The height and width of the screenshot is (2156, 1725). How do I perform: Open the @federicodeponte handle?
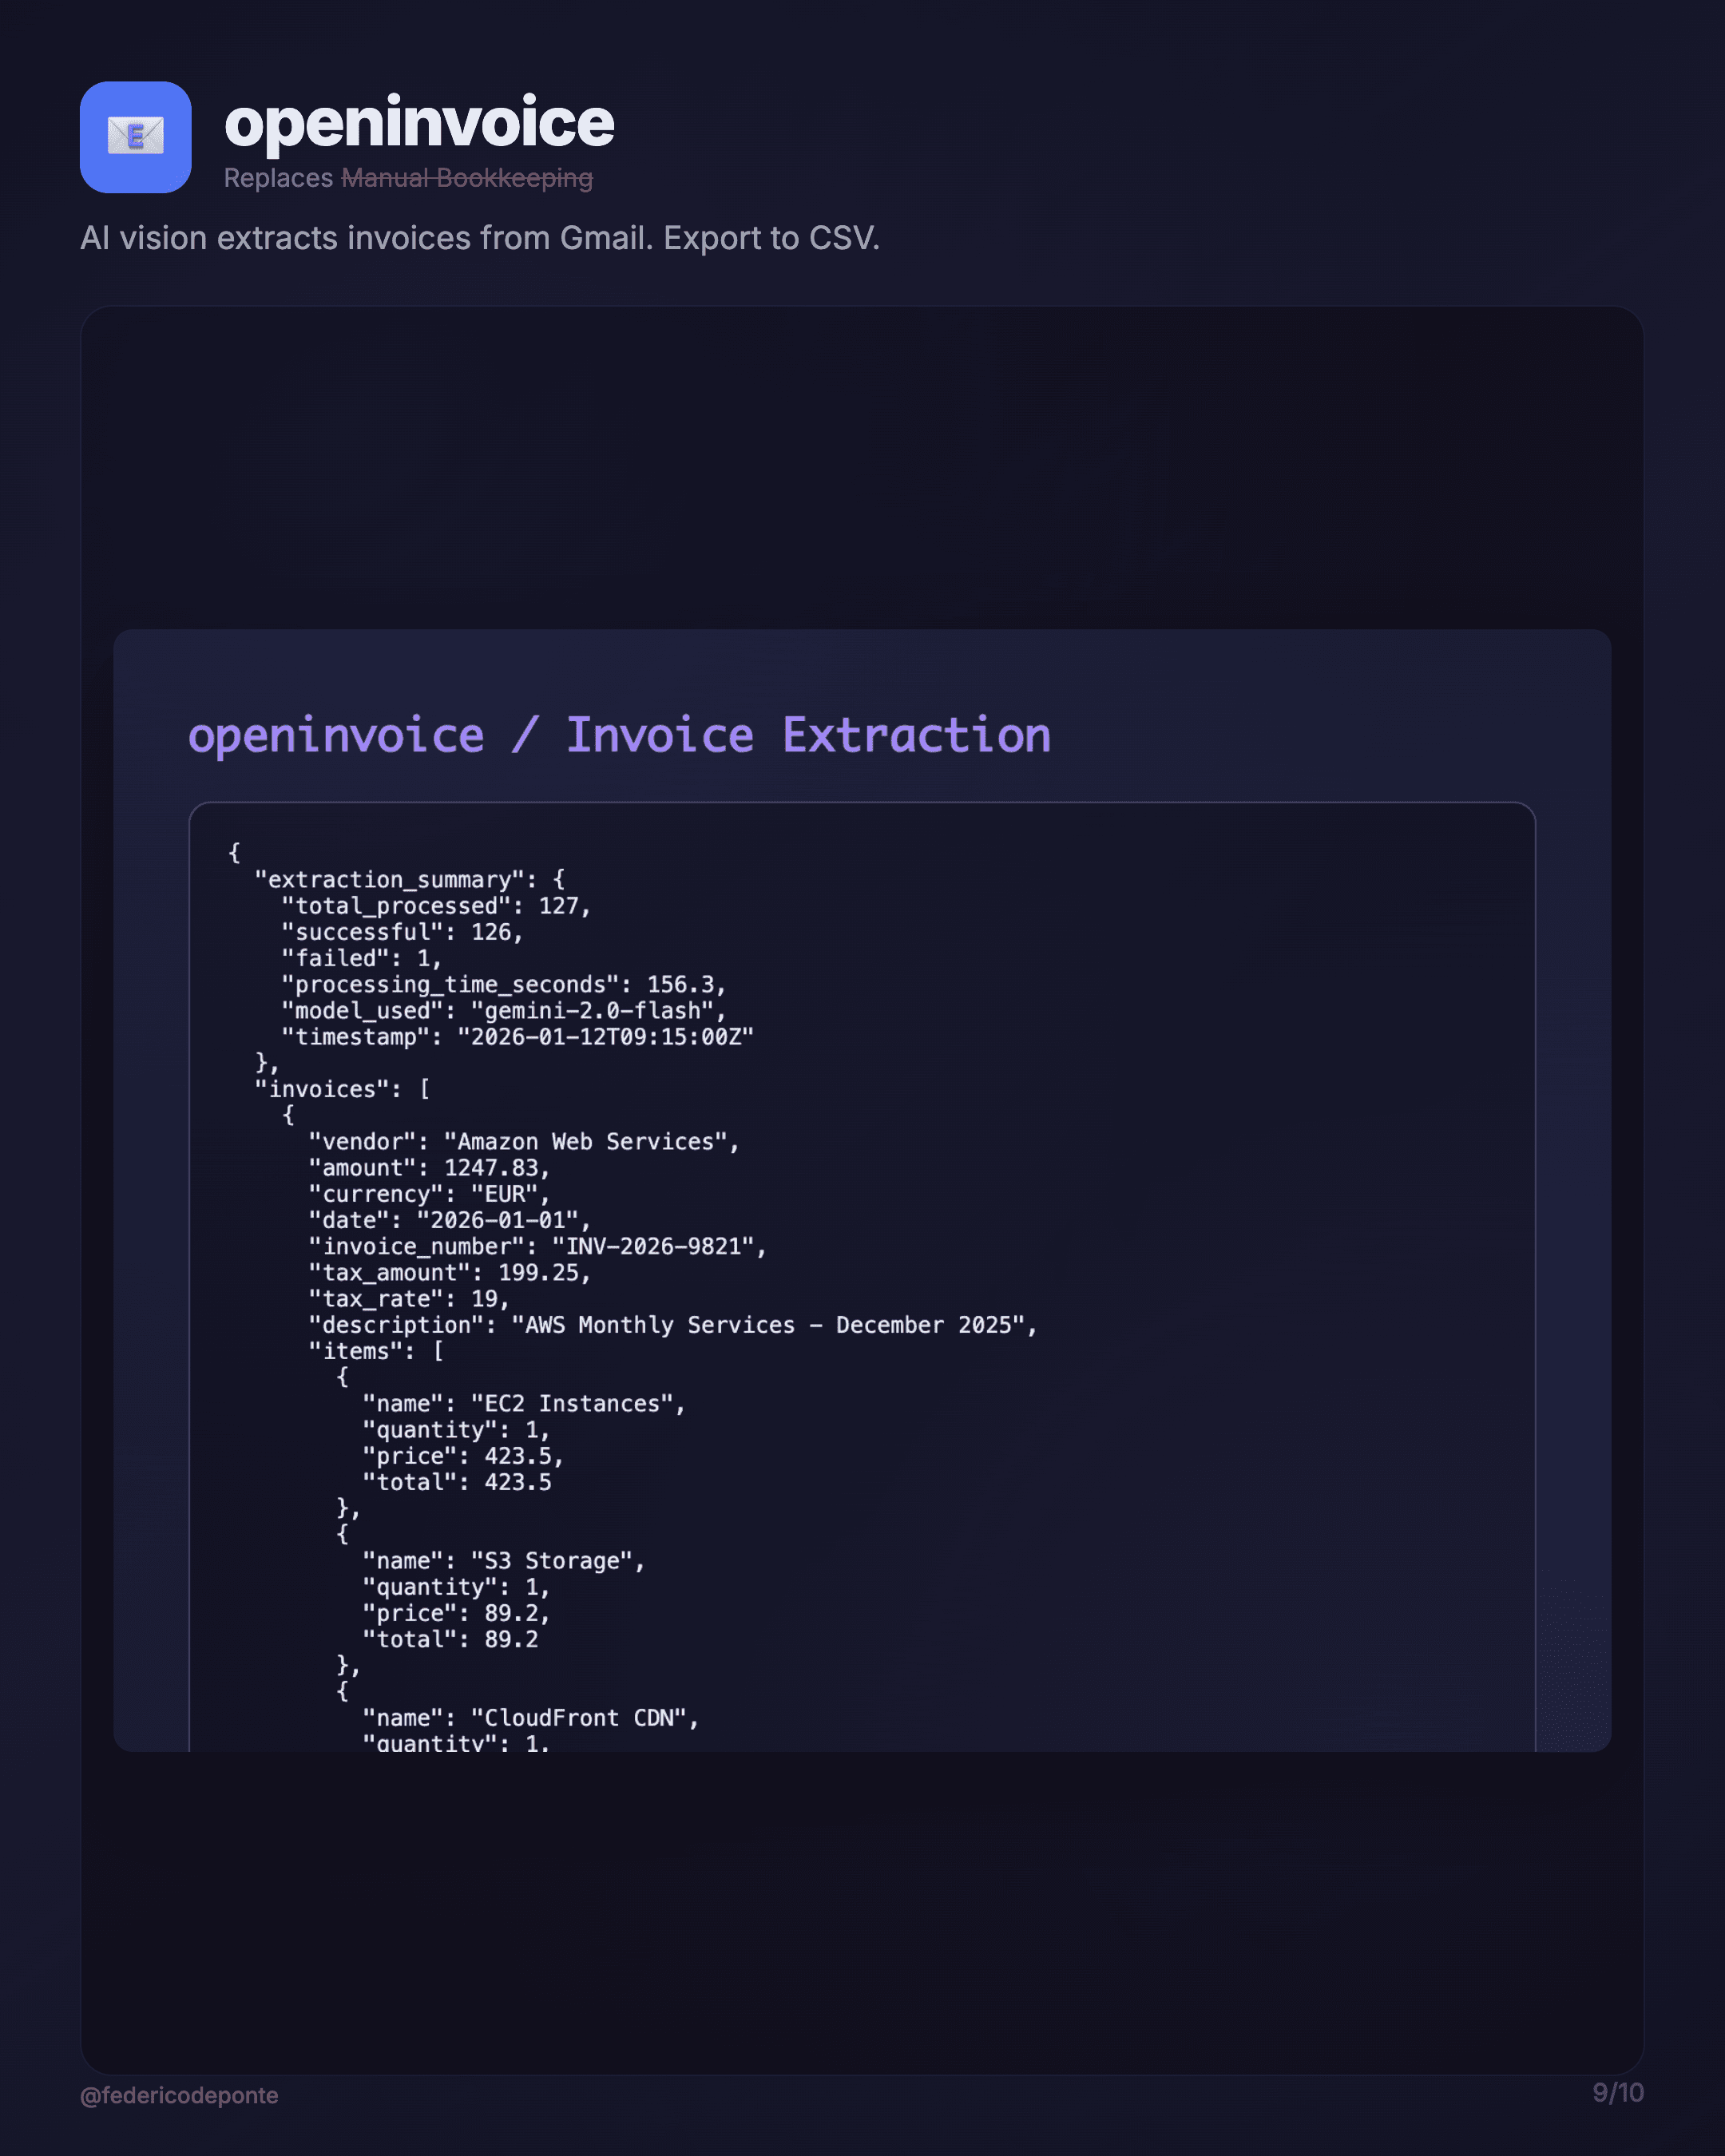(179, 2094)
